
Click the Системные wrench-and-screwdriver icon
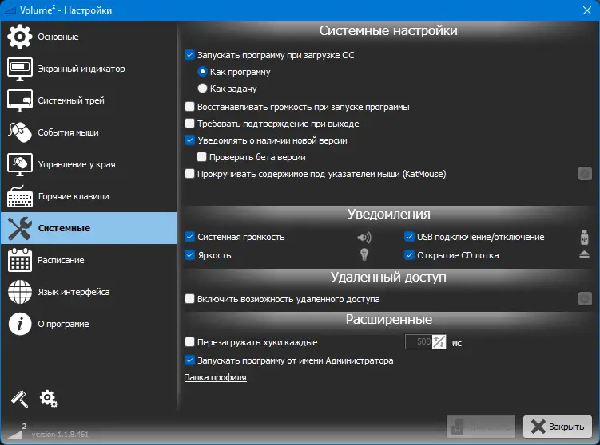pos(19,228)
